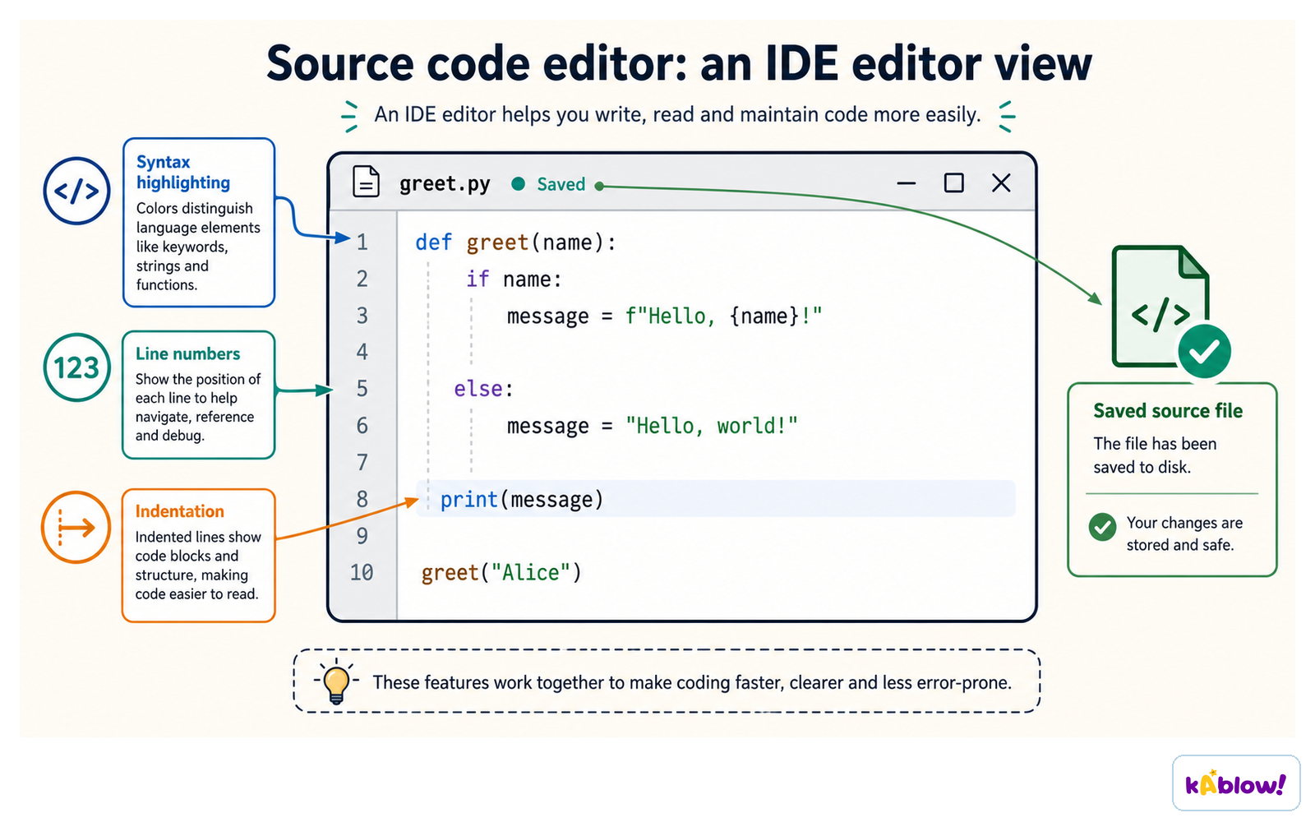Click line number 1 in the gutter
Screen dimensions: 1315x822
pos(362,242)
